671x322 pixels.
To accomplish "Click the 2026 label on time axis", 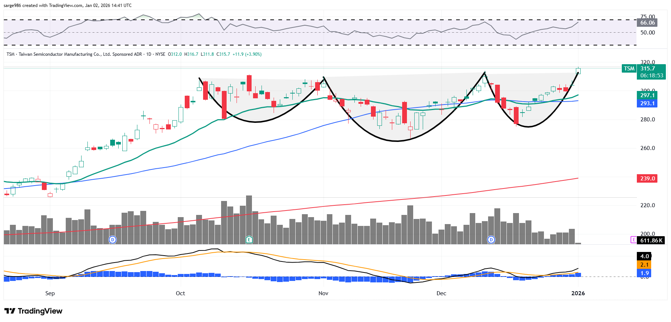I will point(578,293).
